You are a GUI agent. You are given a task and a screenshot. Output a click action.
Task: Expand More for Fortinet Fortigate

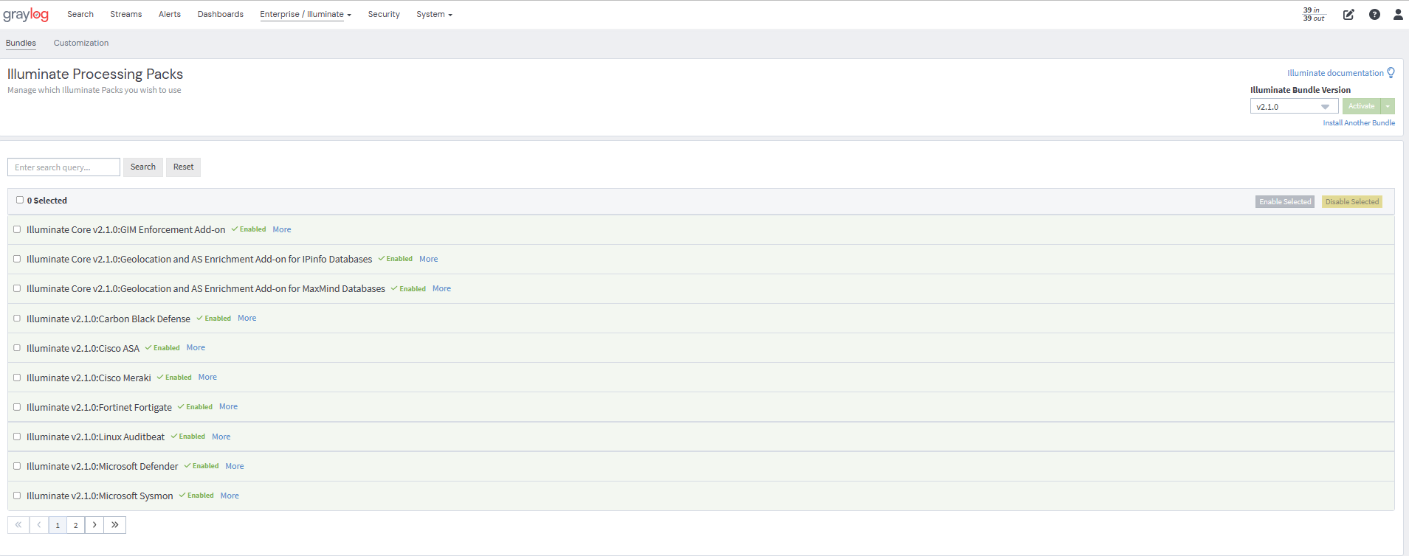(x=228, y=406)
